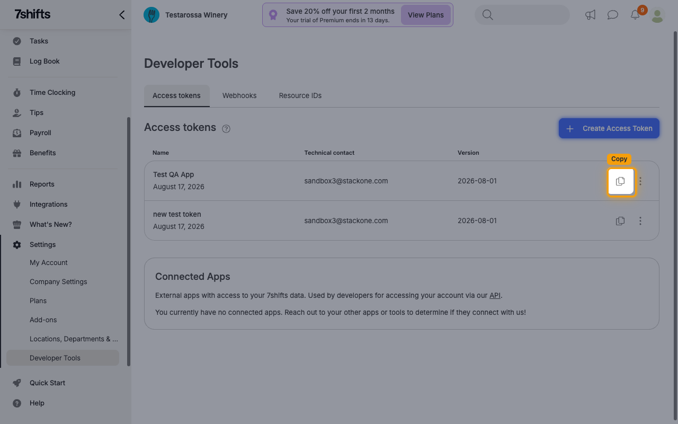Open My Account settings
Viewport: 678px width, 424px height.
point(49,262)
